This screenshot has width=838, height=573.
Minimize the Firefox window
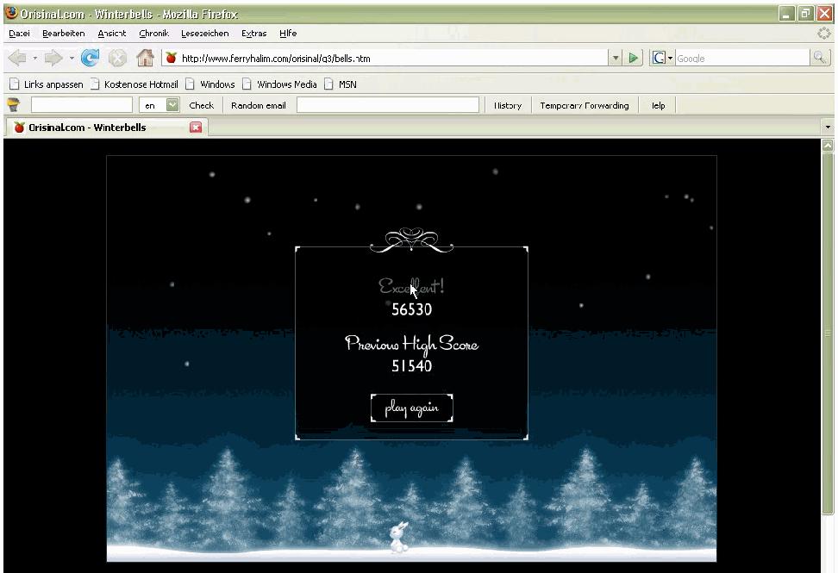click(x=785, y=13)
